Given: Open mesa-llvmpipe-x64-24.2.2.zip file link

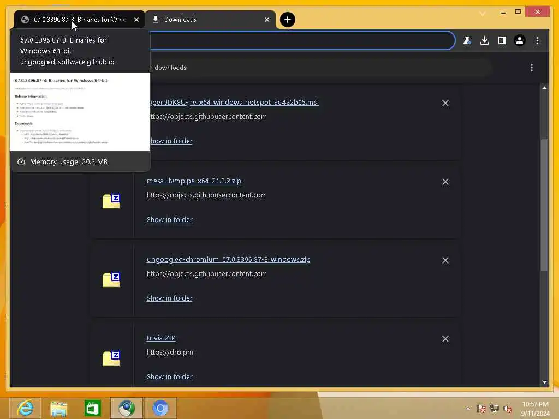Looking at the screenshot, I should click(194, 181).
